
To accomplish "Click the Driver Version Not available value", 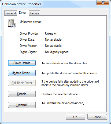I will pos(53,46).
